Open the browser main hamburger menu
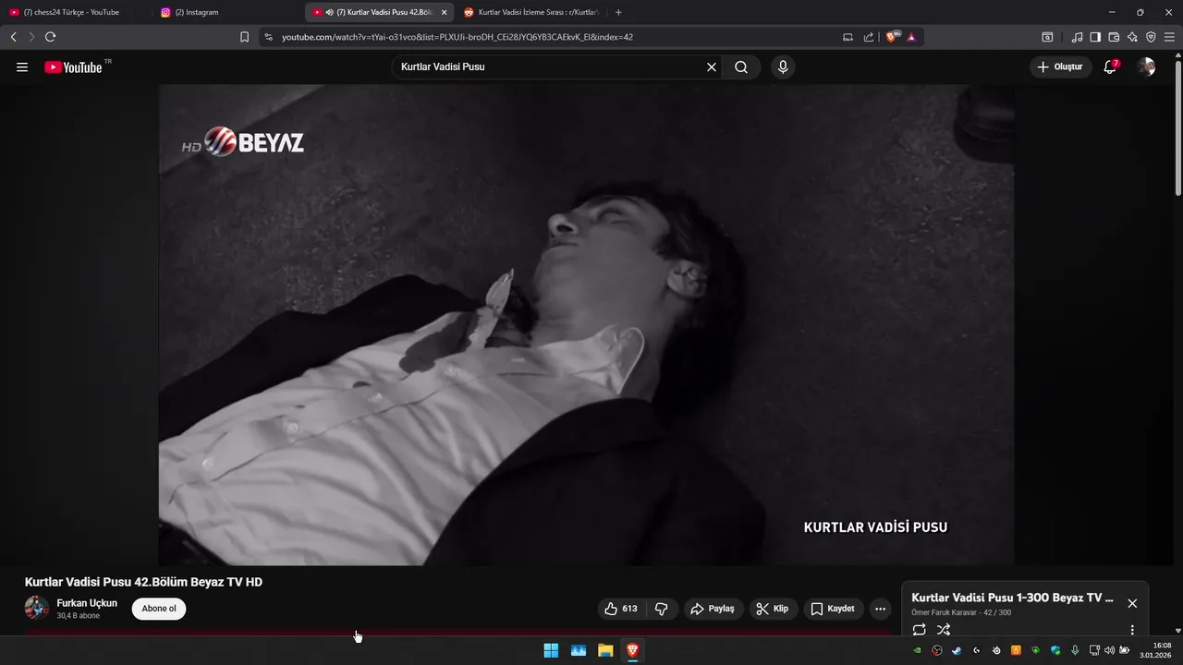Screen dimensions: 1183x665 [1170, 37]
